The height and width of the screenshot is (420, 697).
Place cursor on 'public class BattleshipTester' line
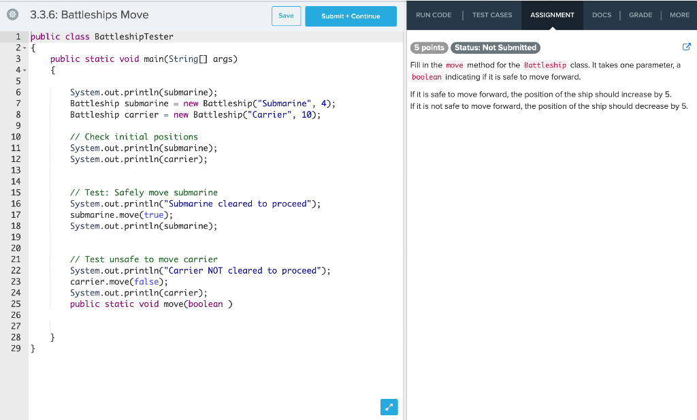[102, 37]
